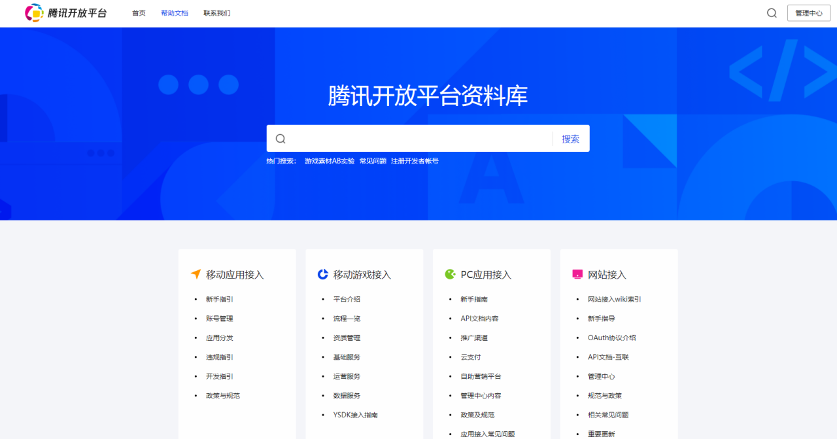Click the pink 网站接入 category icon
The width and height of the screenshot is (837, 439).
[x=577, y=274]
